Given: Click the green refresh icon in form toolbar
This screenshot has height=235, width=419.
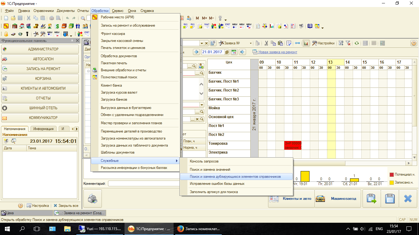Looking at the screenshot, I should point(357,43).
